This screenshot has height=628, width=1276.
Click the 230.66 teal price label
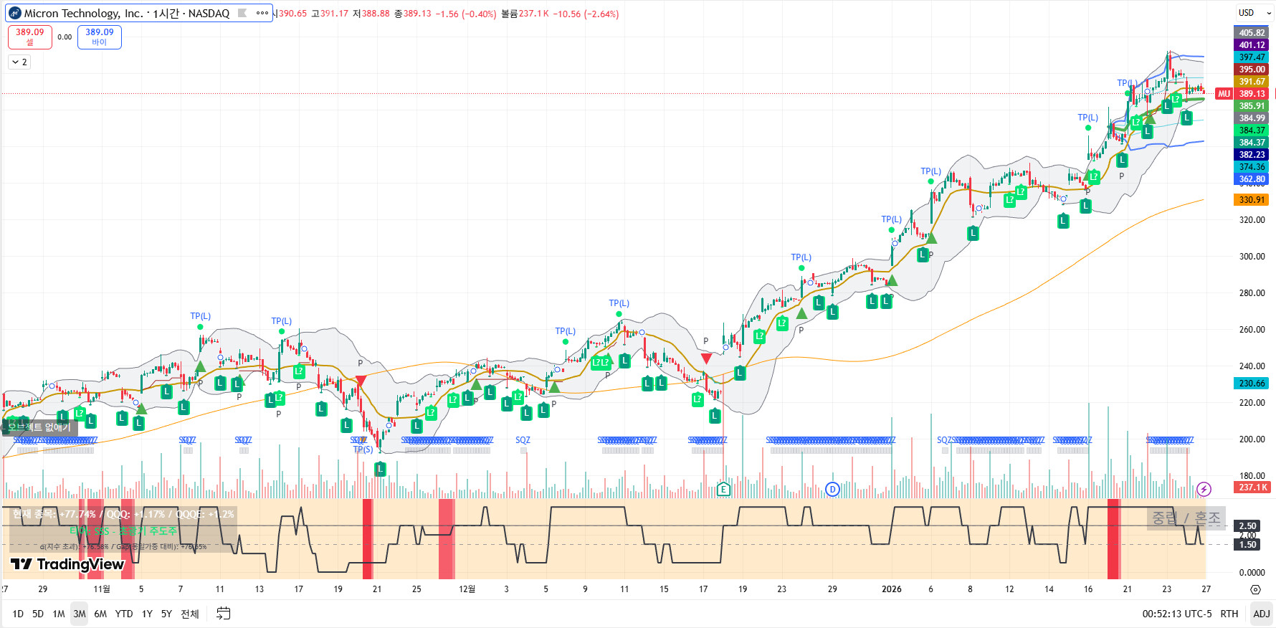pos(1252,384)
